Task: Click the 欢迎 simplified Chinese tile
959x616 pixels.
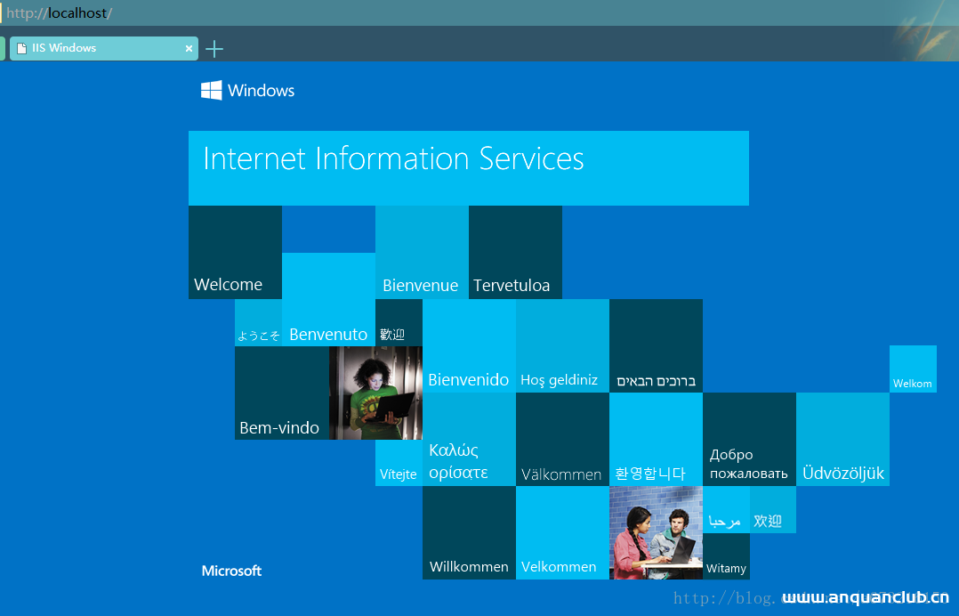Action: [773, 509]
